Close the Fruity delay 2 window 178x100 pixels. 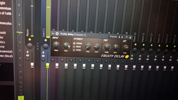[x=130, y=37]
